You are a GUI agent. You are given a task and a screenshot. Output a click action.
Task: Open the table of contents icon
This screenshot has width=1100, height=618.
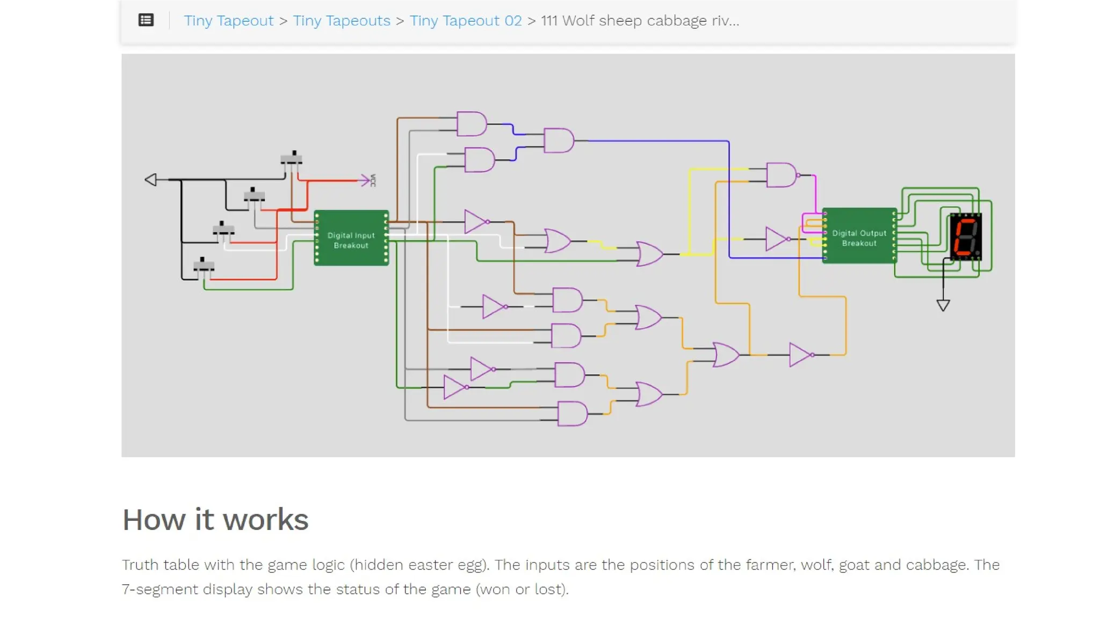146,20
